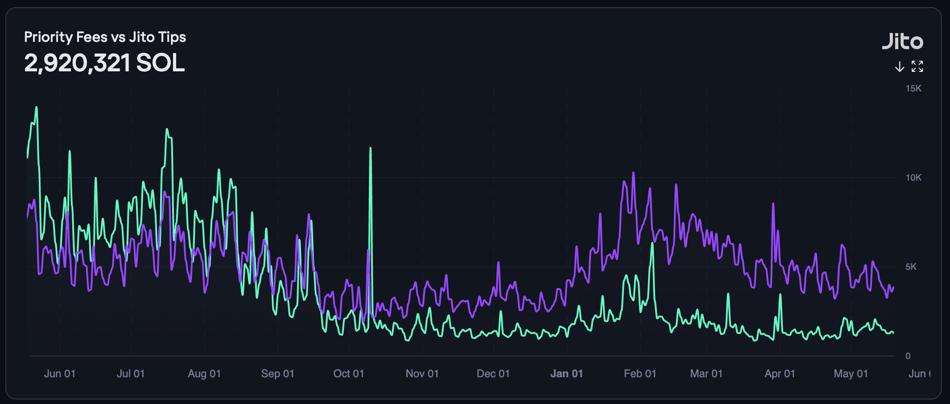Click the 'Priority Fees vs Jito Tips' title
Screen dimensions: 950x404
(105, 37)
